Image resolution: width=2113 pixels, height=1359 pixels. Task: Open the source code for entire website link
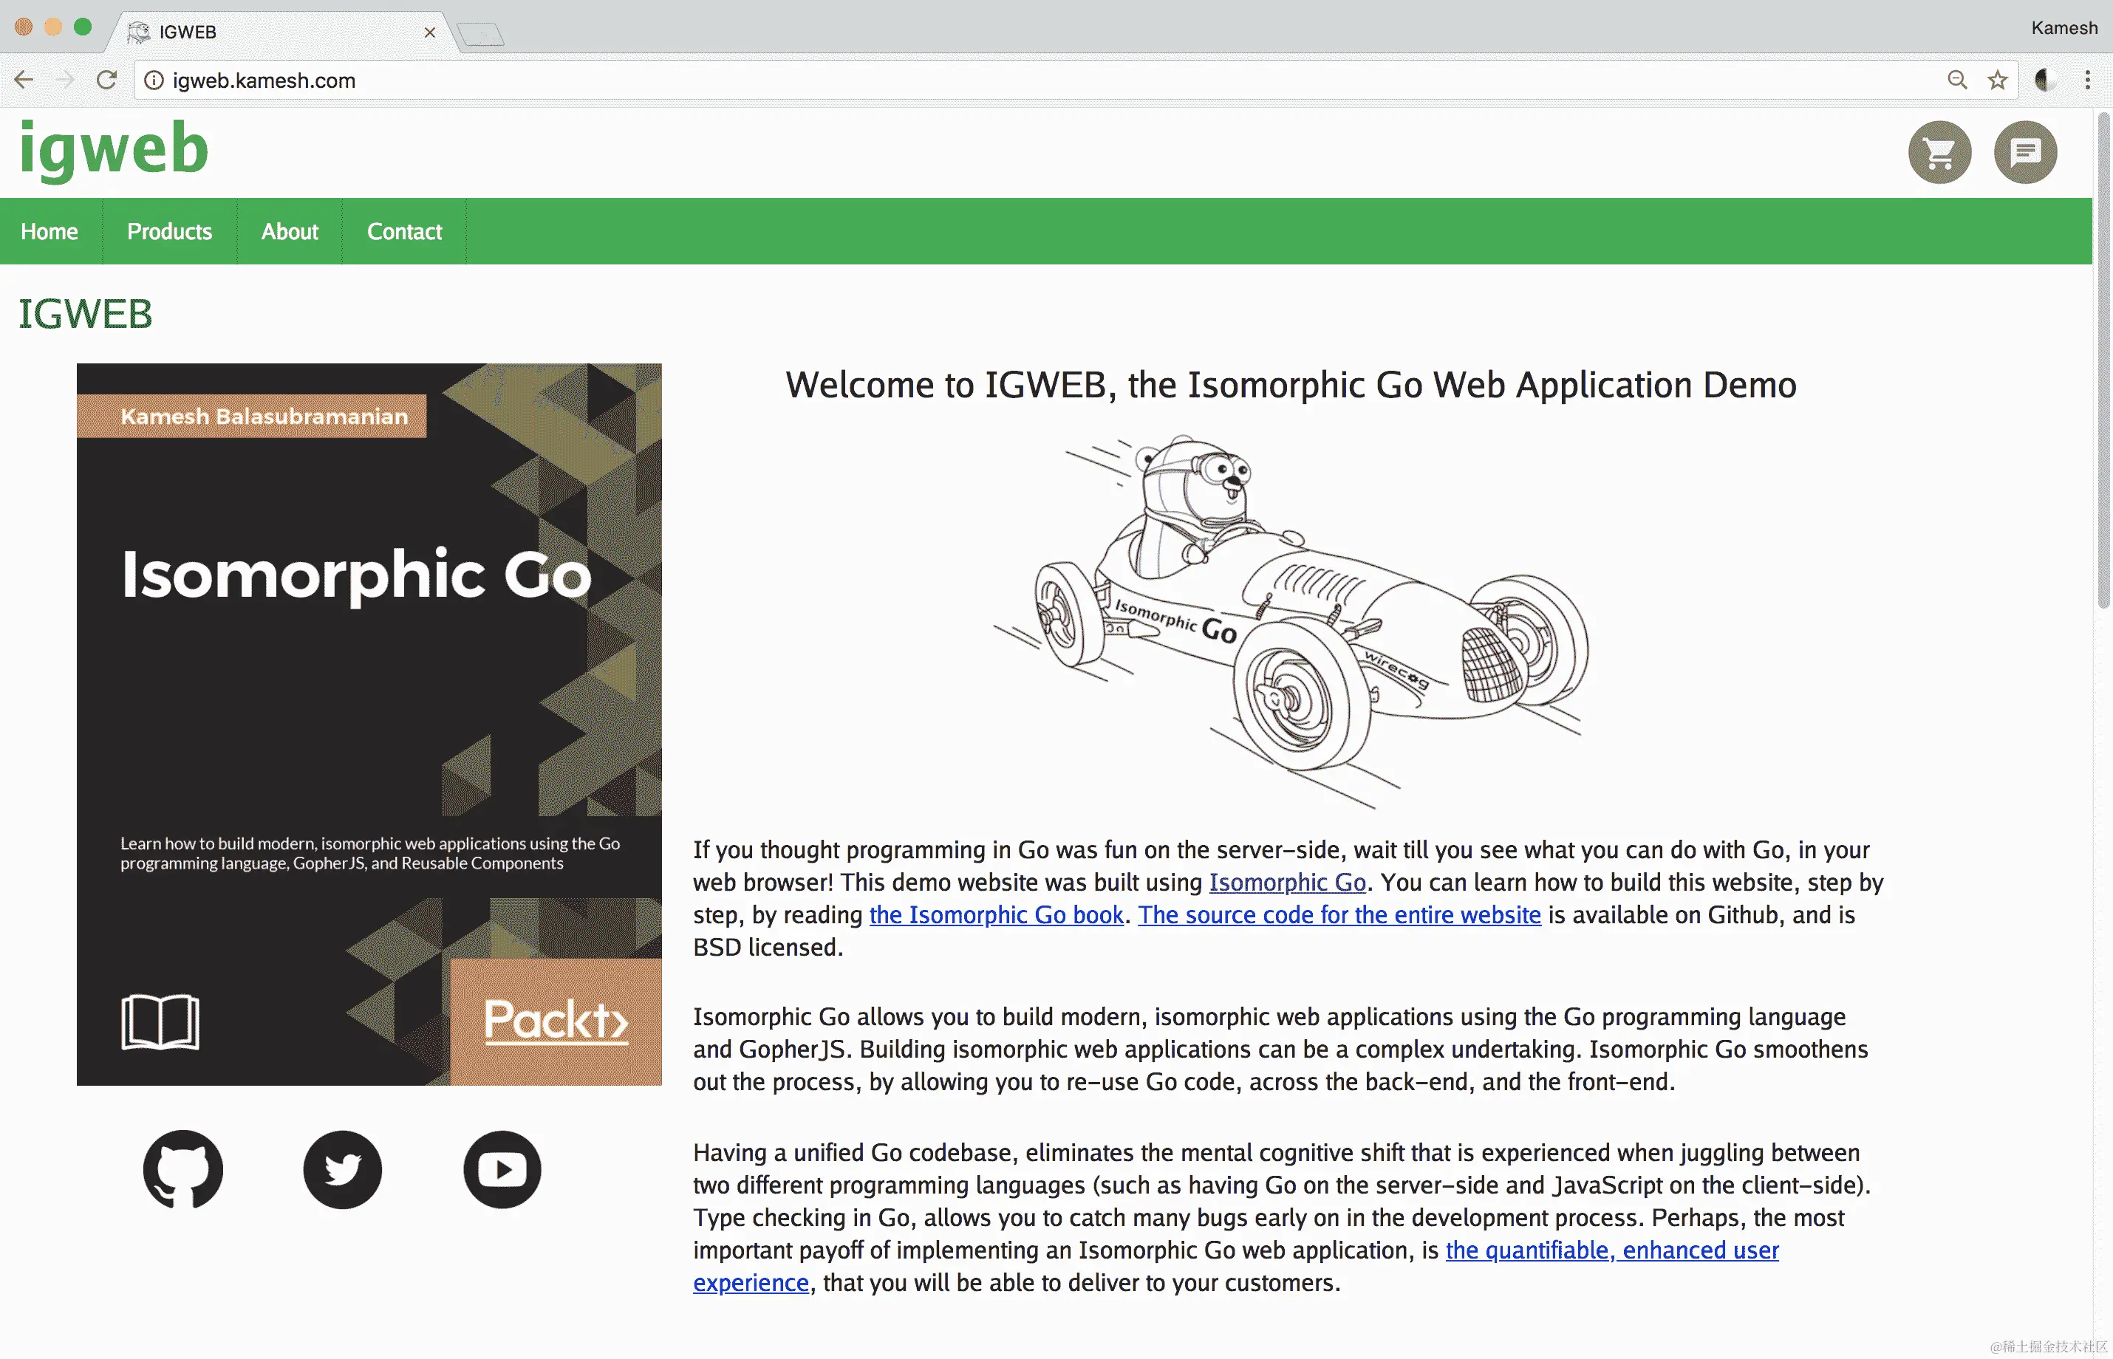pyautogui.click(x=1339, y=915)
